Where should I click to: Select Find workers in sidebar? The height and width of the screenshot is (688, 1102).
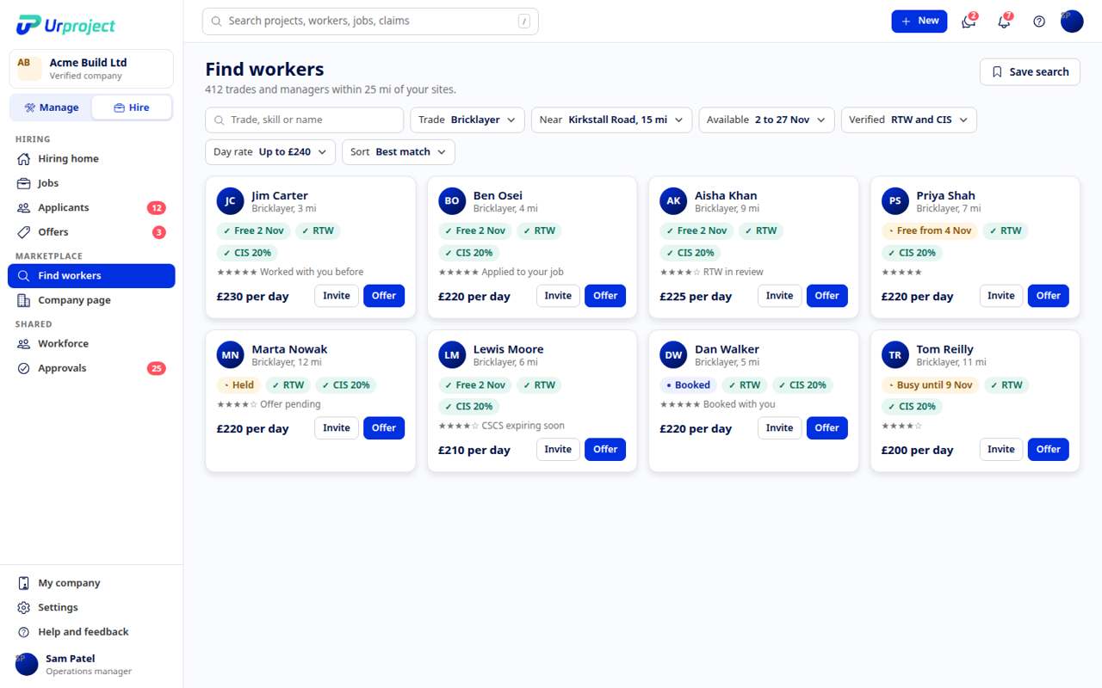click(91, 276)
